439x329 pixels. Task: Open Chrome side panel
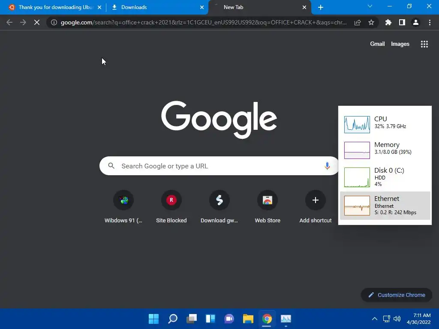click(x=402, y=22)
